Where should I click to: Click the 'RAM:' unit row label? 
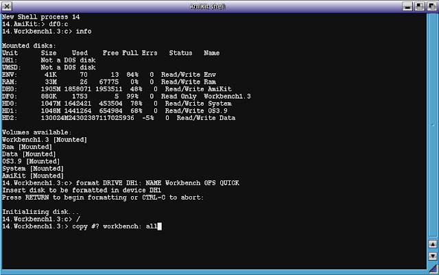click(x=10, y=82)
